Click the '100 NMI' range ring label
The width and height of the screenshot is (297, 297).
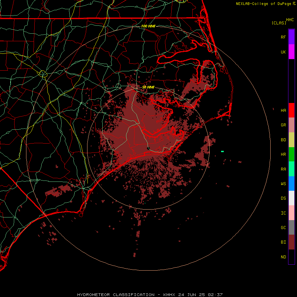[148, 26]
